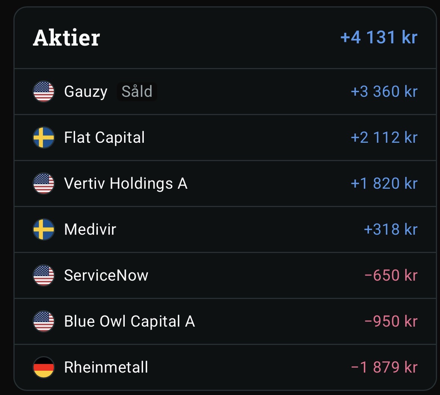Open Medivir stock details

[x=225, y=229]
